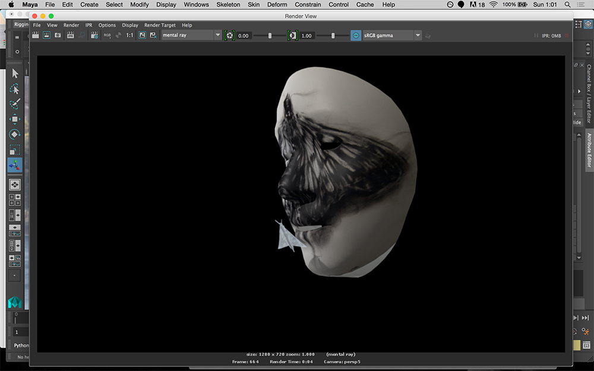Activate the Lasso select tool
The height and width of the screenshot is (371, 594).
[15, 88]
